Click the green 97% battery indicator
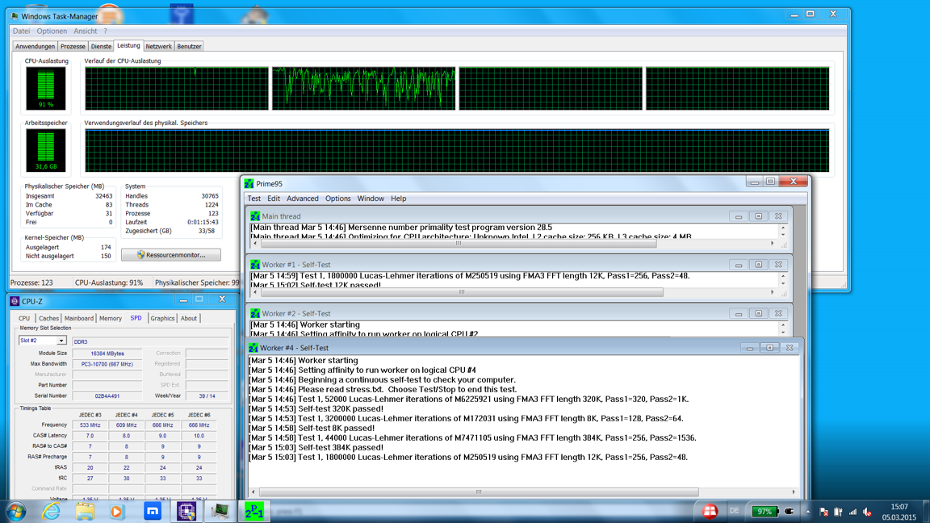This screenshot has height=523, width=930. coord(764,511)
